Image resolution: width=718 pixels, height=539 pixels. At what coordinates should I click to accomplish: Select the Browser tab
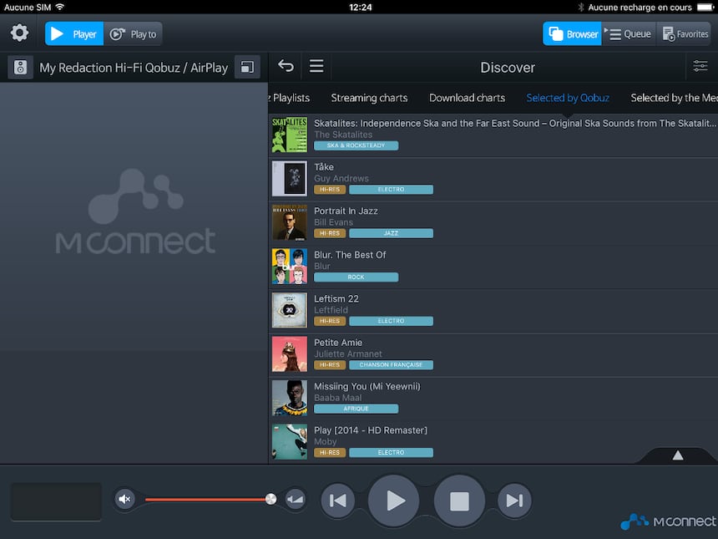tap(572, 34)
